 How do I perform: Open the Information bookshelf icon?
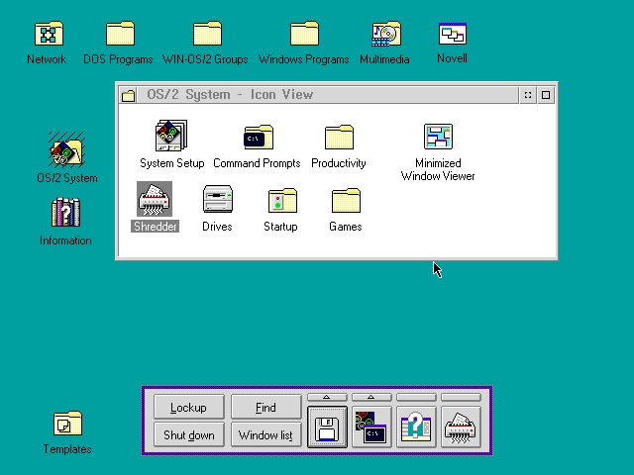[66, 212]
